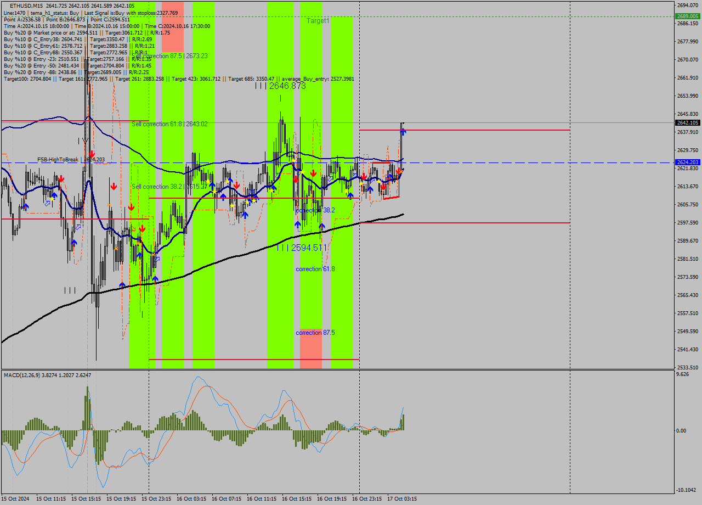Image resolution: width=702 pixels, height=505 pixels.
Task: Click the 'Sell correction 38.2' label
Action: (168, 187)
